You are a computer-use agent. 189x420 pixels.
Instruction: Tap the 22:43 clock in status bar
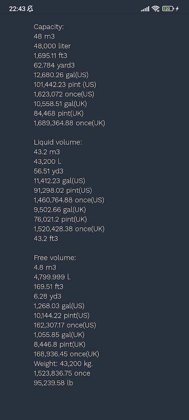tap(17, 9)
